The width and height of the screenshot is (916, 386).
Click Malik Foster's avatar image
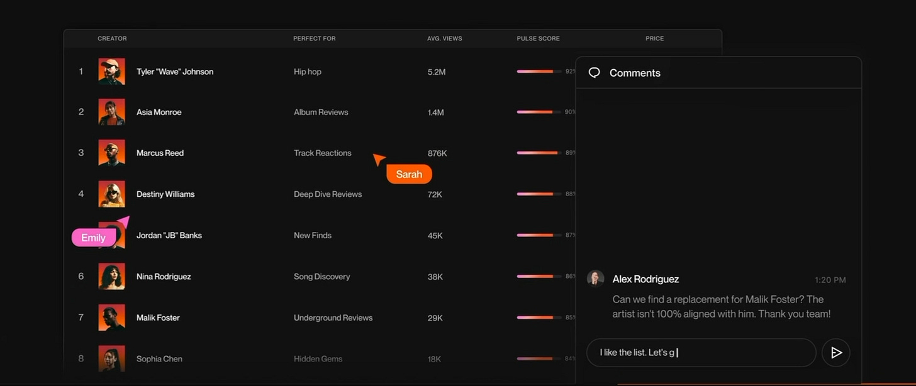(111, 317)
